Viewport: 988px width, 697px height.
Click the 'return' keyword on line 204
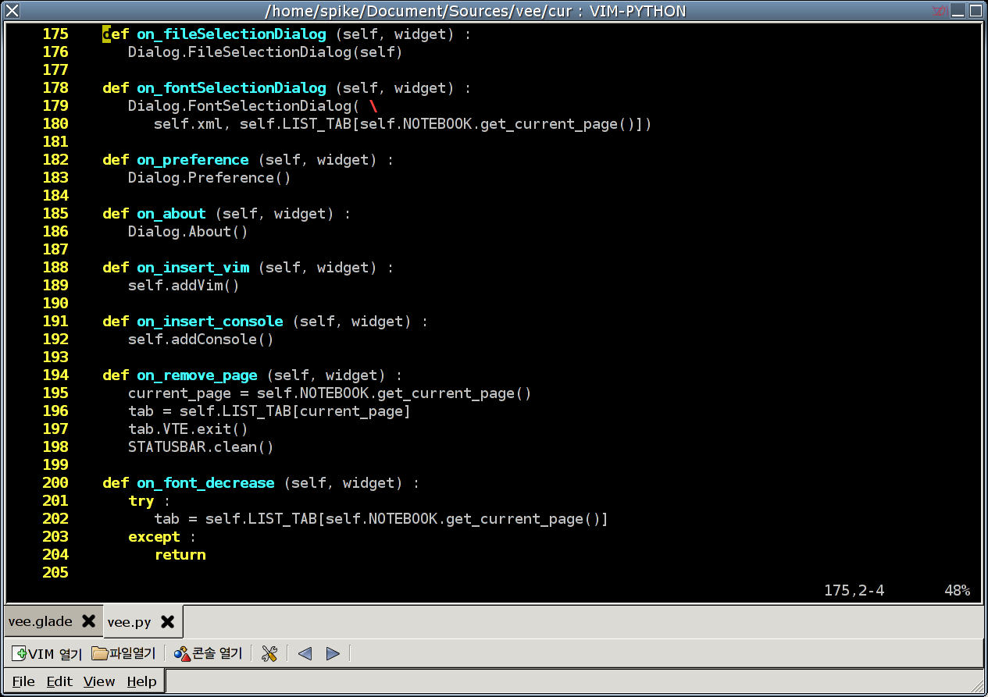[180, 555]
